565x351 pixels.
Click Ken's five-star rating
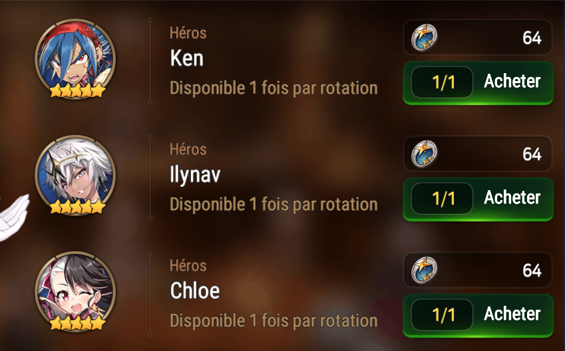point(77,90)
